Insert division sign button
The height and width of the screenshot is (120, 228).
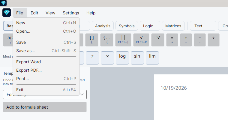click(214, 40)
